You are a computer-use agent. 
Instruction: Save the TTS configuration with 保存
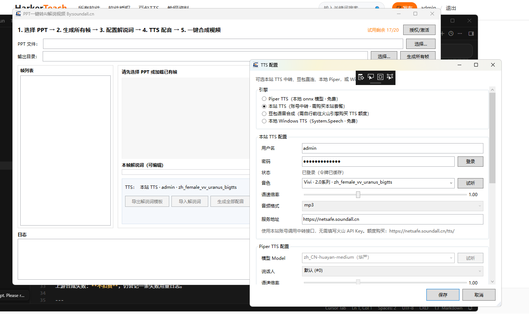tap(443, 295)
